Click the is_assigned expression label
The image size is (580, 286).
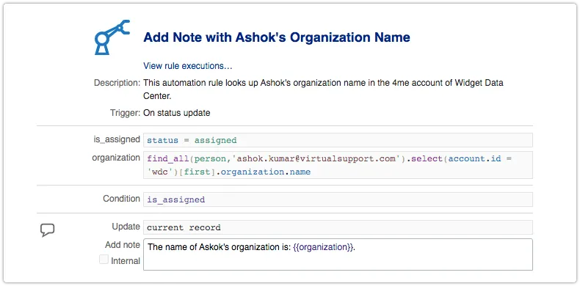(117, 139)
